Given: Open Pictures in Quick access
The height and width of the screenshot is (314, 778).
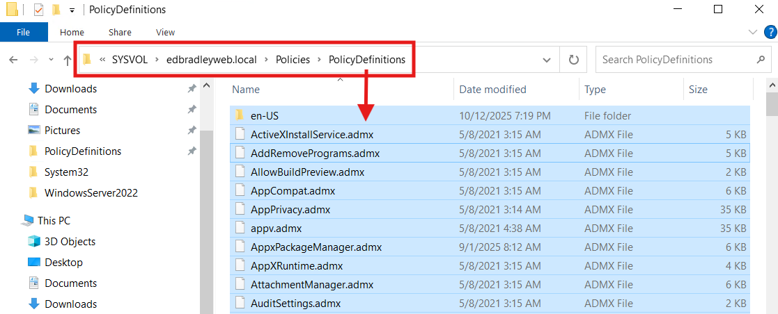Looking at the screenshot, I should [x=62, y=131].
